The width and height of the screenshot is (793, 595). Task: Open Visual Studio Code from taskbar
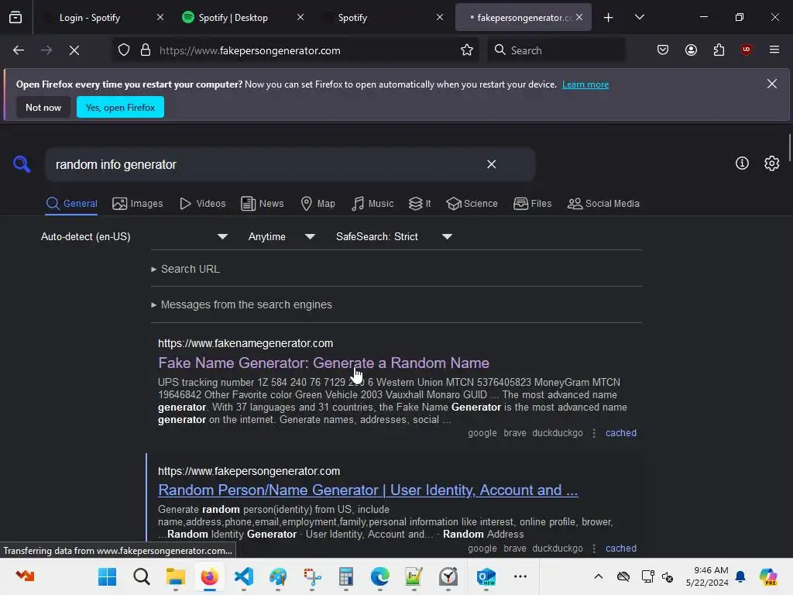point(244,576)
